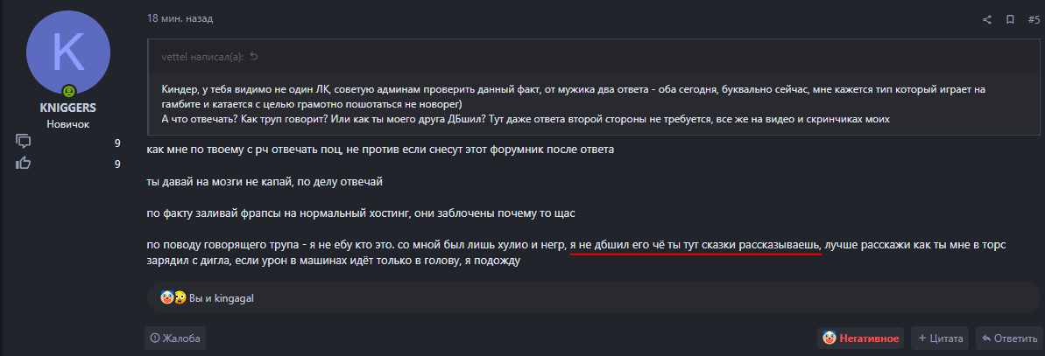
Task: Click the Новичок user title
Action: click(68, 124)
